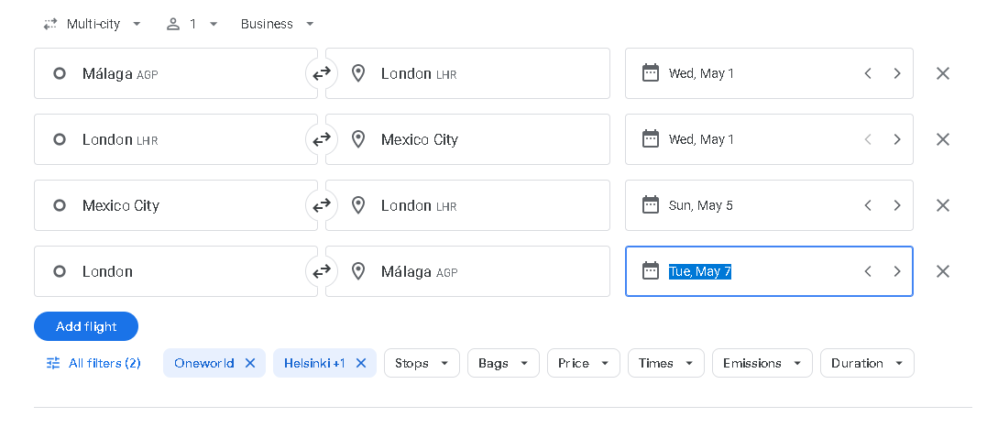The image size is (998, 428).
Task: Select the Tue, May 7 date field
Action: [x=751, y=271]
